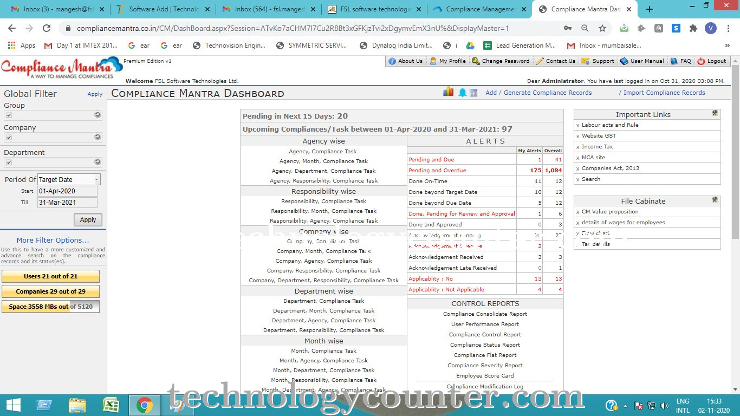The height and width of the screenshot is (416, 740).
Task: Reset the Department filter with refresh icon
Action: click(x=98, y=162)
